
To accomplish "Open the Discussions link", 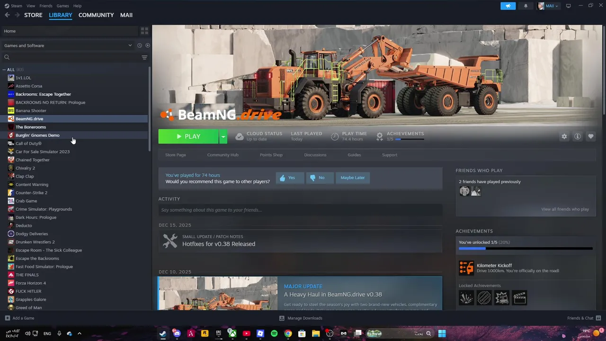I will tap(315, 155).
